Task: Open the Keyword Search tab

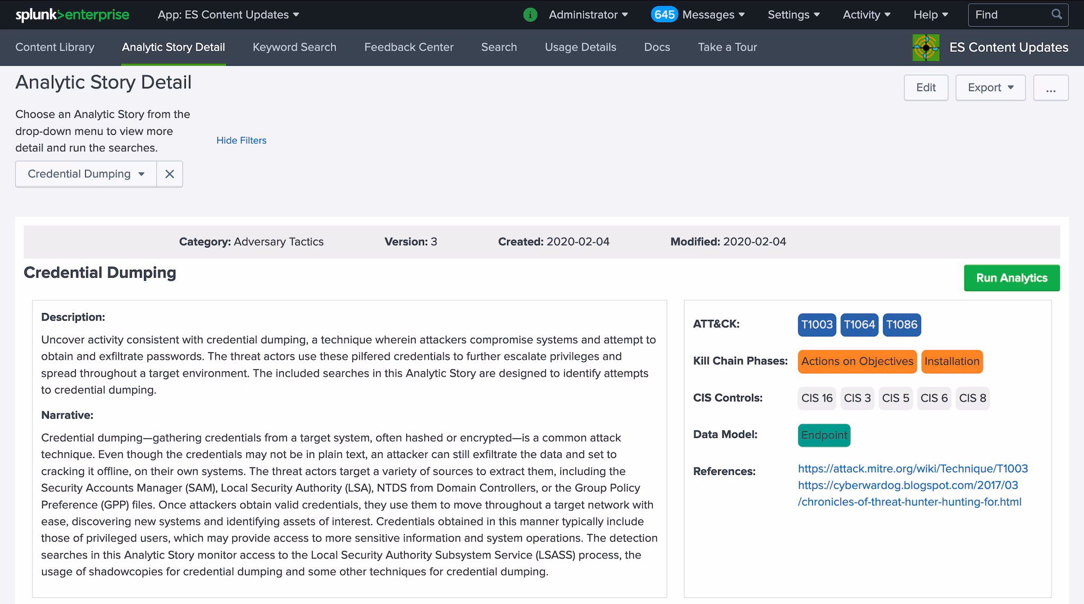Action: tap(294, 47)
